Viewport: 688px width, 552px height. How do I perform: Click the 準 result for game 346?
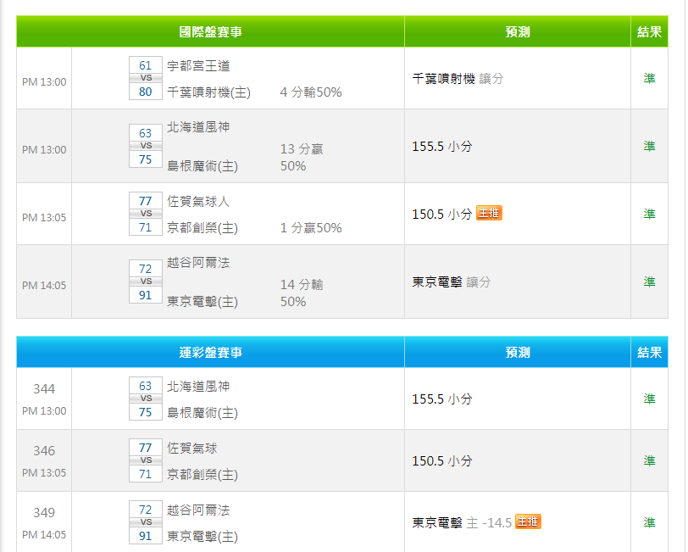[649, 460]
